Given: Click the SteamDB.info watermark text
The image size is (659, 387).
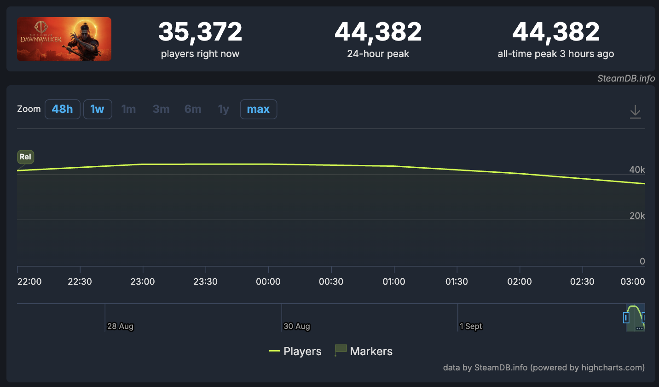Looking at the screenshot, I should (626, 78).
